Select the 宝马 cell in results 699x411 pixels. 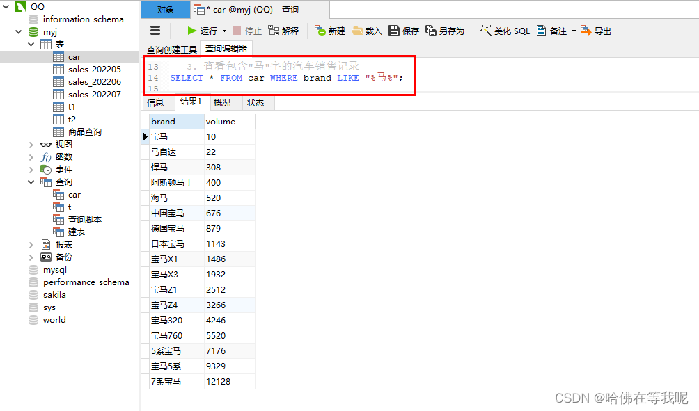[x=177, y=137]
